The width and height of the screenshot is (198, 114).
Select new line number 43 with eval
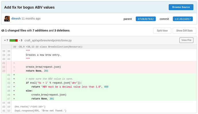pyautogui.click(x=9, y=83)
